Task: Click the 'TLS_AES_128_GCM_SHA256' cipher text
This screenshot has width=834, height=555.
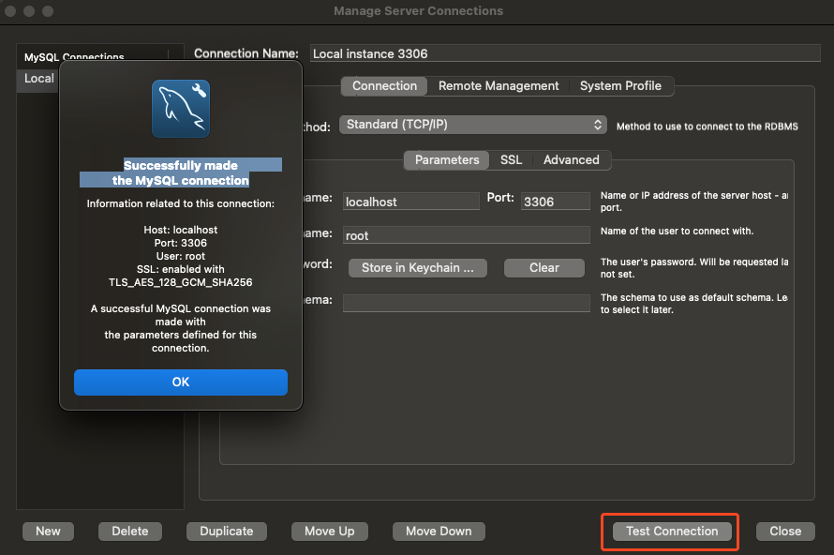Action: click(181, 282)
